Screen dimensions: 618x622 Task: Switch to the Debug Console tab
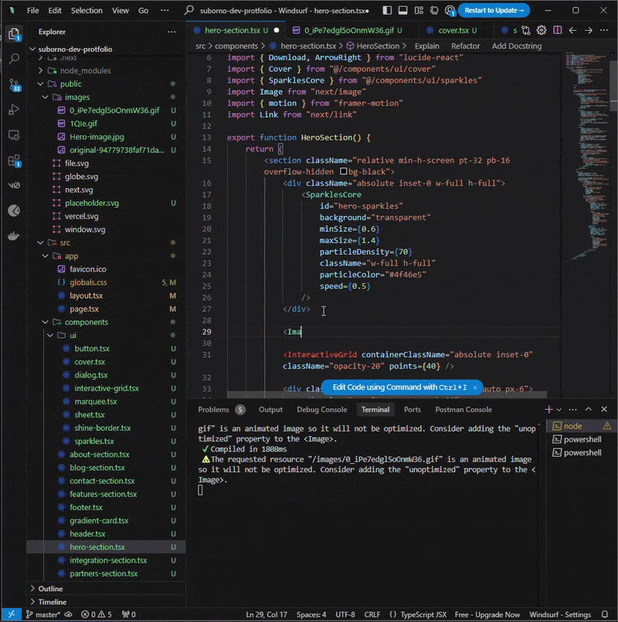coord(321,409)
